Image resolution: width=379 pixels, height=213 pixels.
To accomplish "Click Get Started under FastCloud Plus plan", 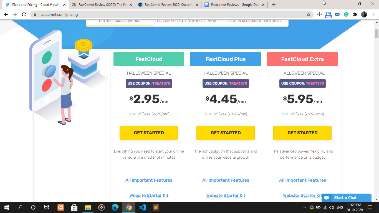I will click(226, 133).
